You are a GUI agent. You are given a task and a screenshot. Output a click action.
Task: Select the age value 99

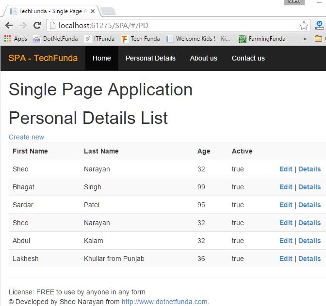[201, 187]
